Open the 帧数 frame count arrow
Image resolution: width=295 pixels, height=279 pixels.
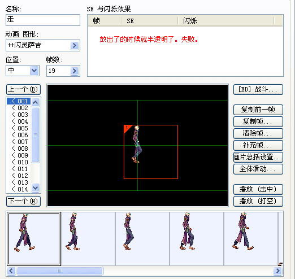click(75, 71)
